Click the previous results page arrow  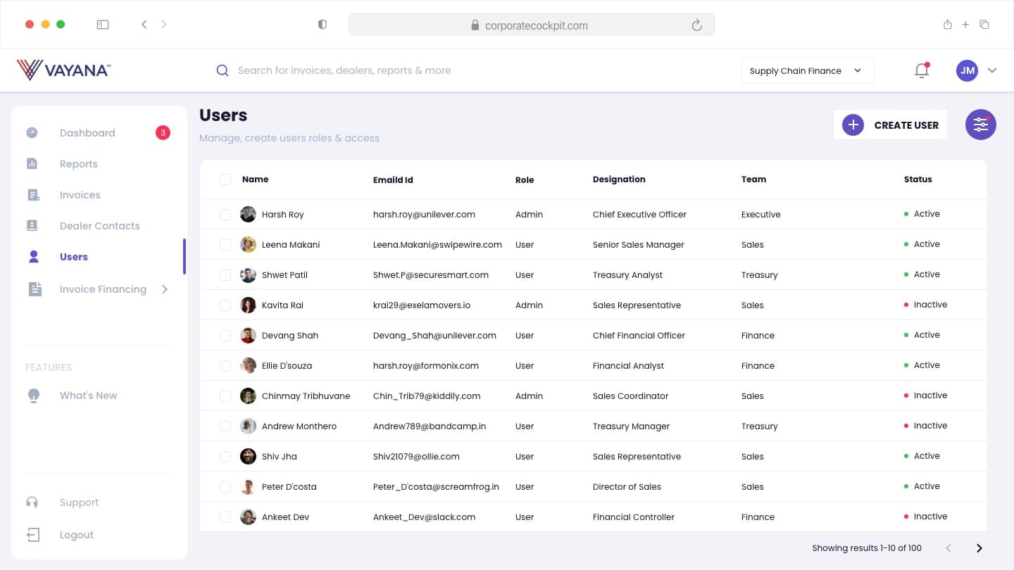[x=949, y=548]
